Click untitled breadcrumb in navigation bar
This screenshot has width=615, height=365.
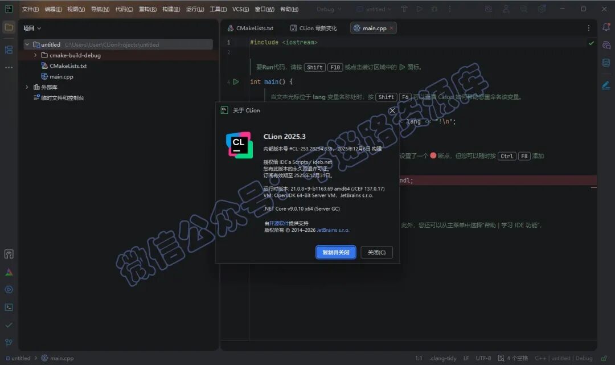click(x=18, y=358)
